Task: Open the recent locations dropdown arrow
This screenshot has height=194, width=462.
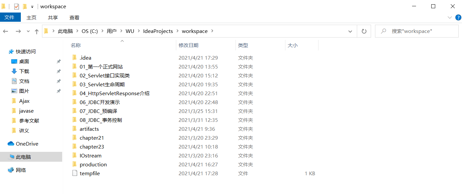Action: click(x=28, y=32)
